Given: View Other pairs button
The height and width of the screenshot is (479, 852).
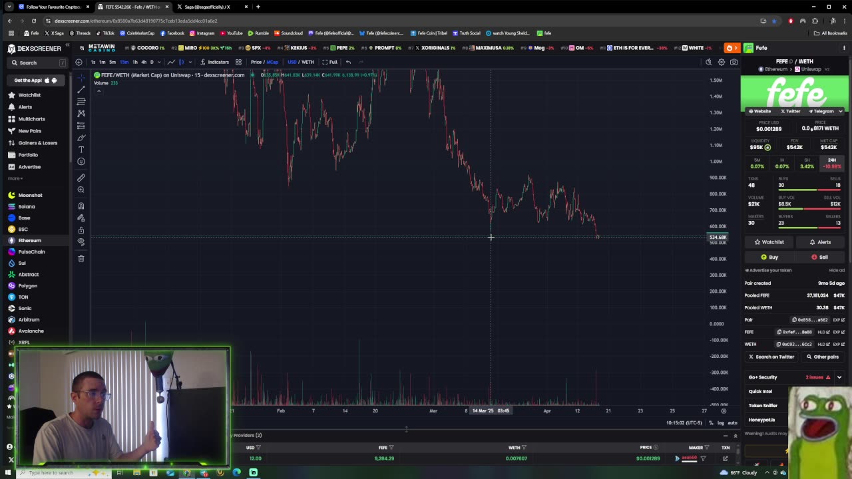Looking at the screenshot, I should tap(822, 357).
